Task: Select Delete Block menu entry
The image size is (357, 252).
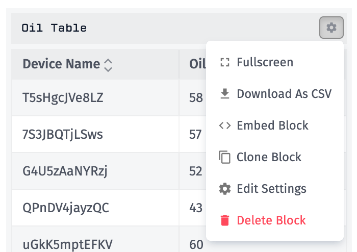Action: point(271,220)
